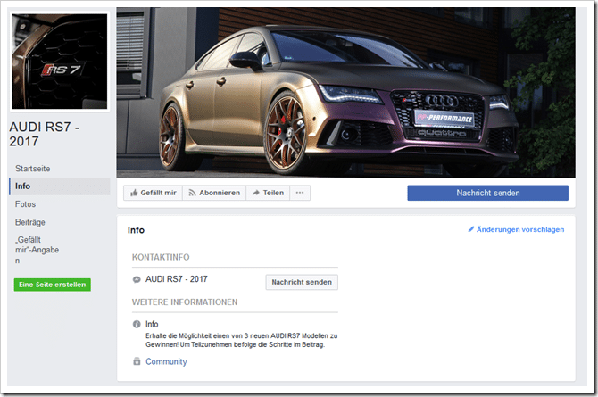Open the Änderungen vorschlagen link
598x397 pixels.
520,229
